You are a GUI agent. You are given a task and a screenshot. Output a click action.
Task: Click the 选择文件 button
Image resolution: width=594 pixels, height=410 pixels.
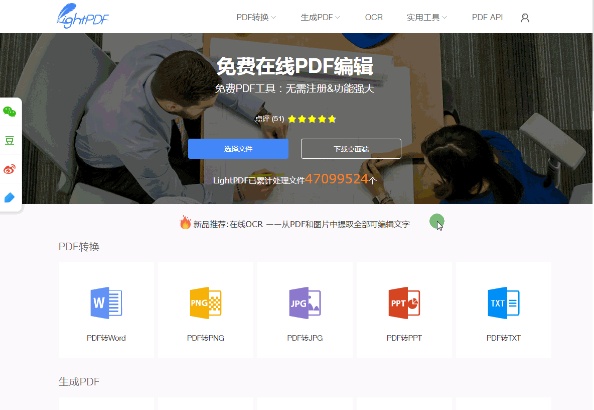238,149
